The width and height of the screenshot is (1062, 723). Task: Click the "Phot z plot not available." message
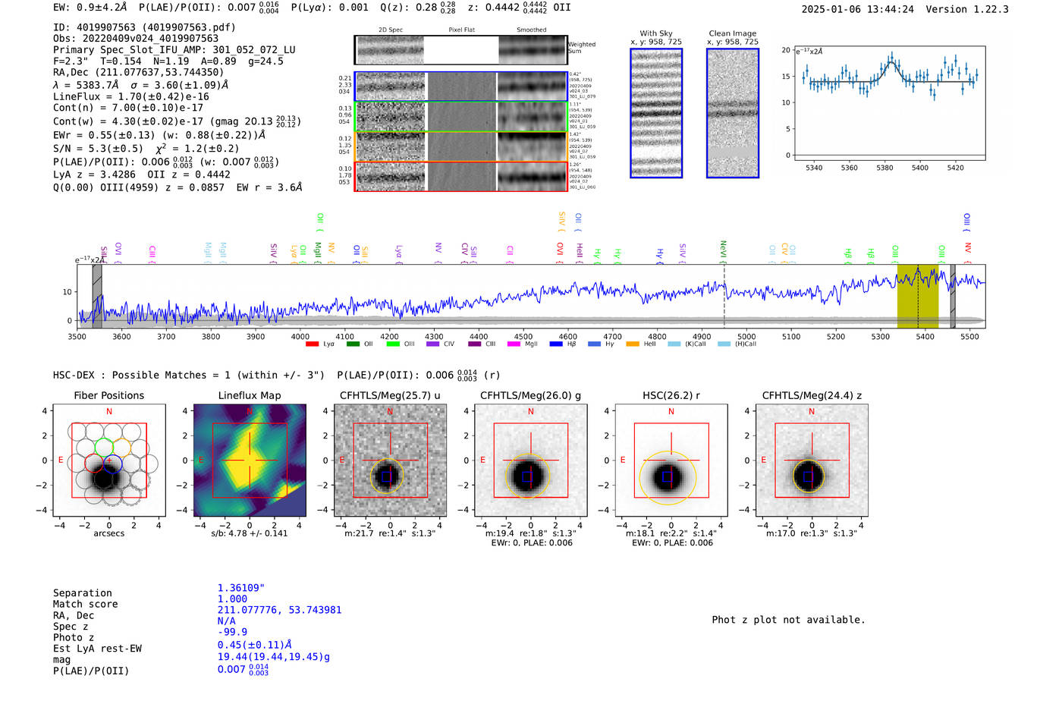(788, 620)
